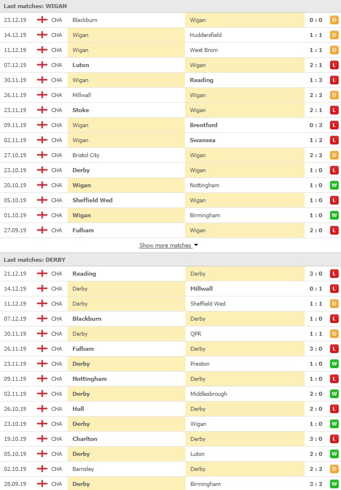Open the Show more matches link
Viewport: 341px width, 490px height.
point(165,246)
